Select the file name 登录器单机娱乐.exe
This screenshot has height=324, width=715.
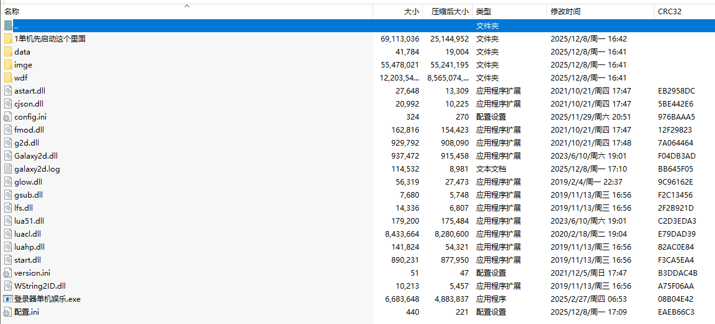pos(47,299)
